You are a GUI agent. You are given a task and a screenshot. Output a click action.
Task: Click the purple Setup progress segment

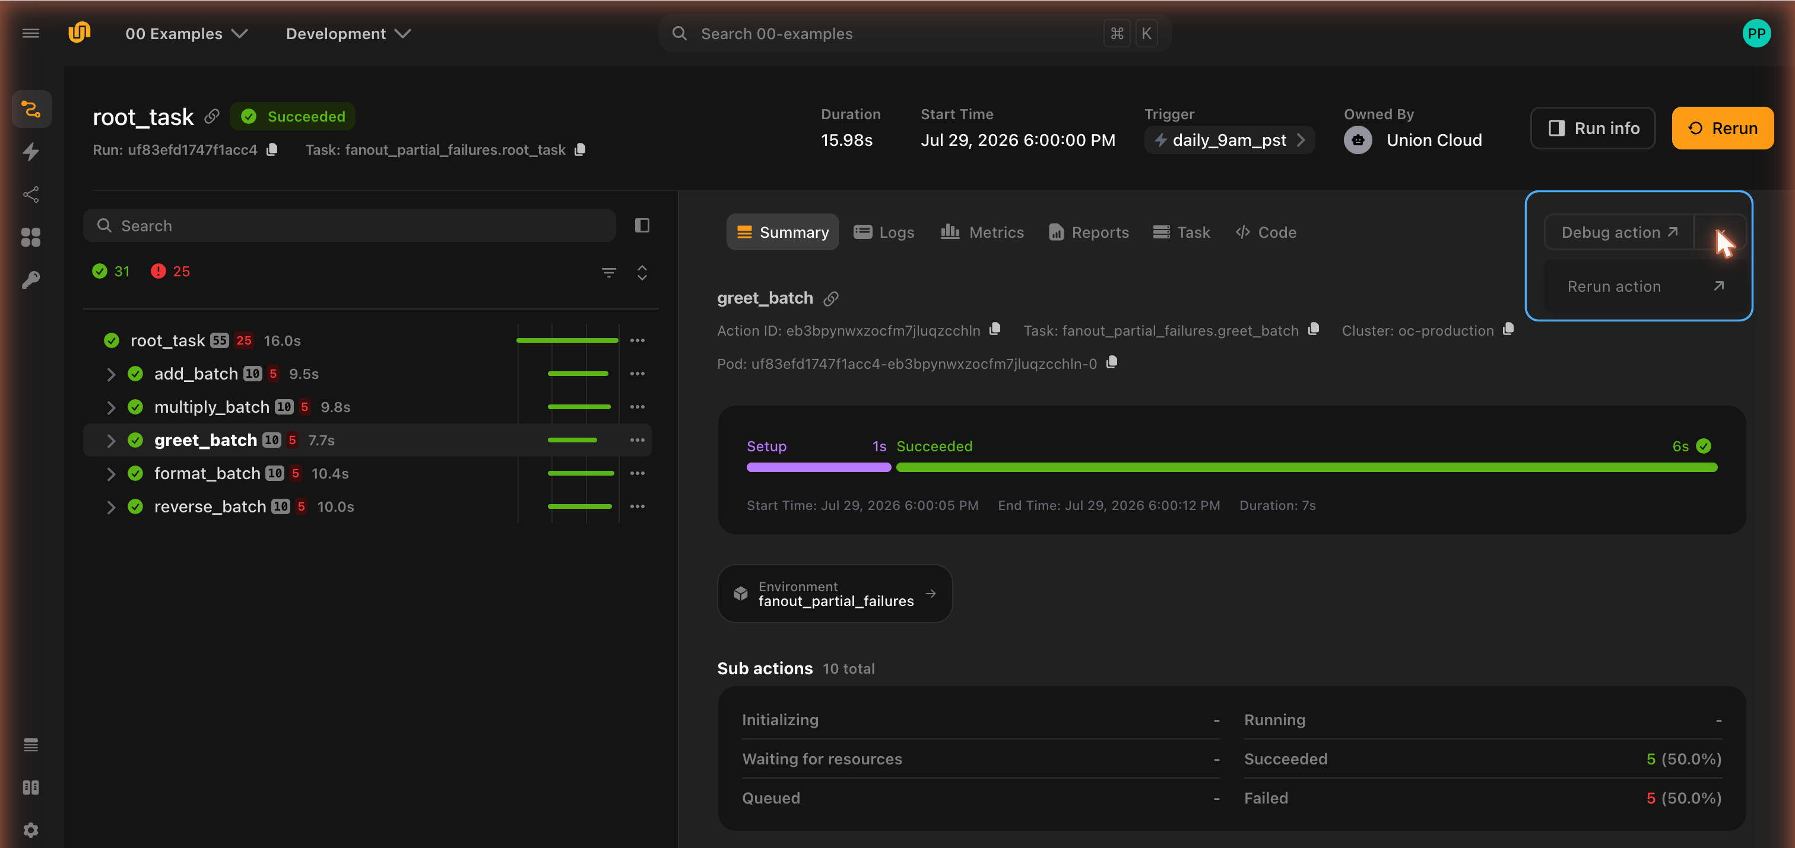tap(819, 467)
